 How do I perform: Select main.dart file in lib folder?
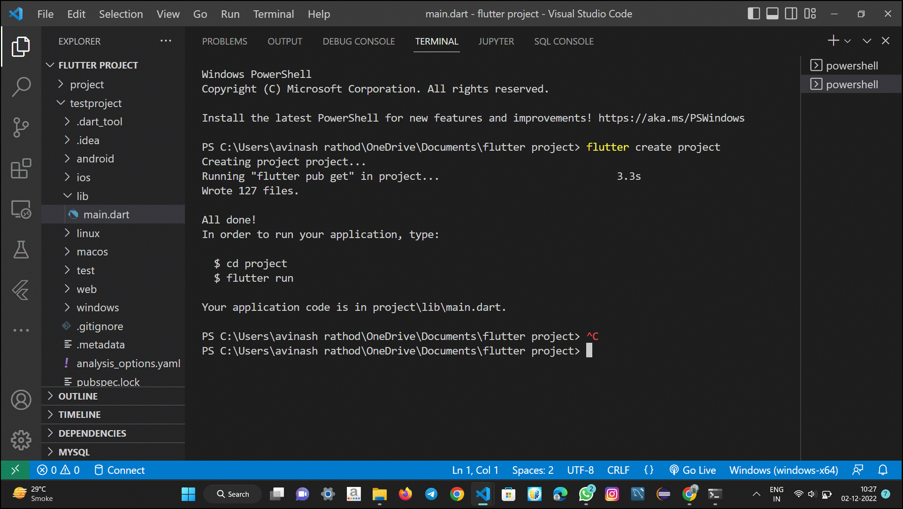coord(106,214)
